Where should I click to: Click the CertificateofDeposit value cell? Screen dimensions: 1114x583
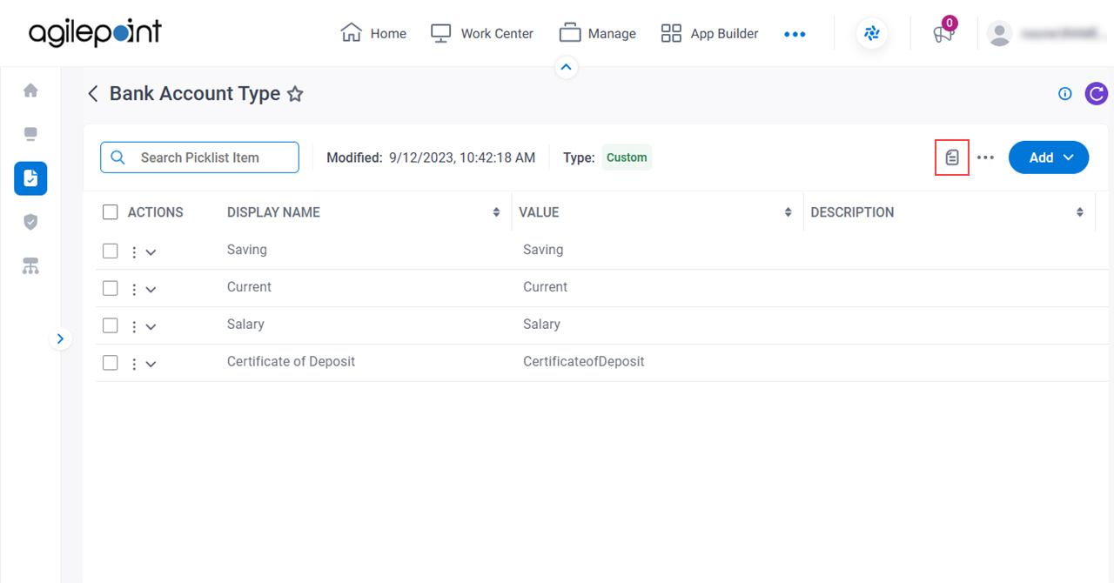tap(583, 361)
